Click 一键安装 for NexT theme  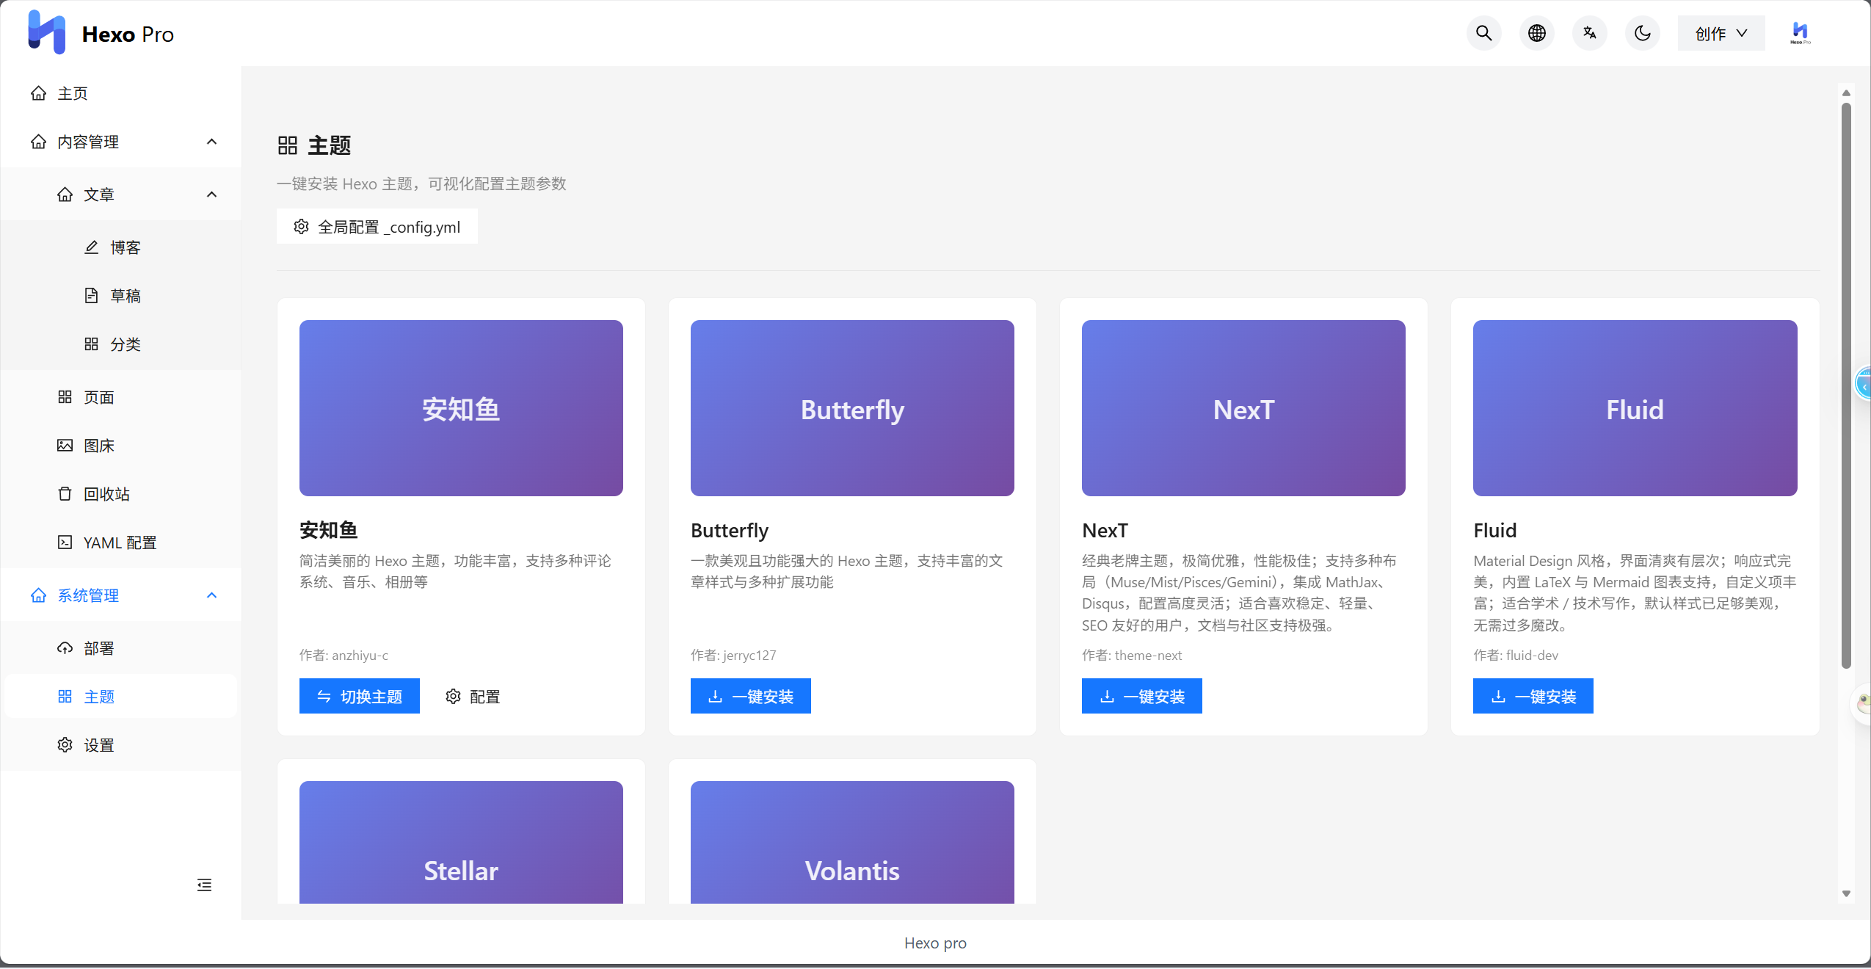1142,696
